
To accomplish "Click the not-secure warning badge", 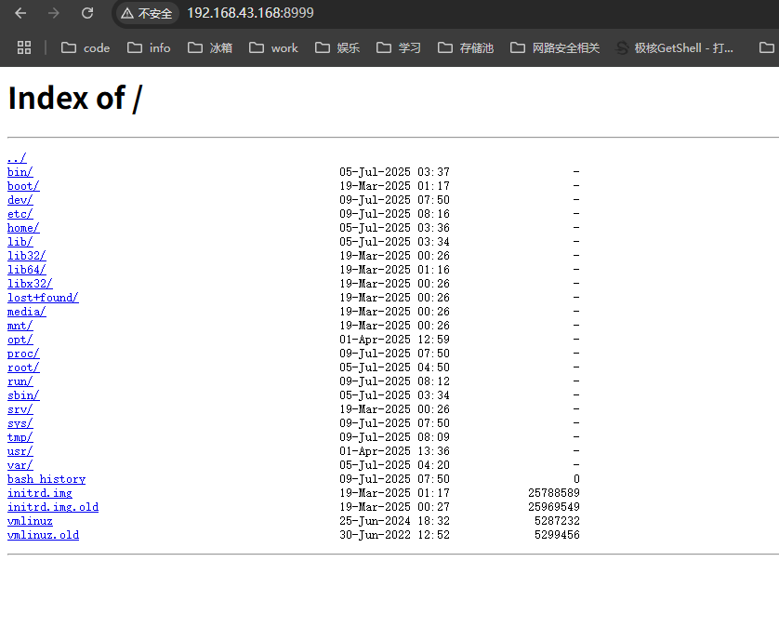I will pyautogui.click(x=147, y=13).
